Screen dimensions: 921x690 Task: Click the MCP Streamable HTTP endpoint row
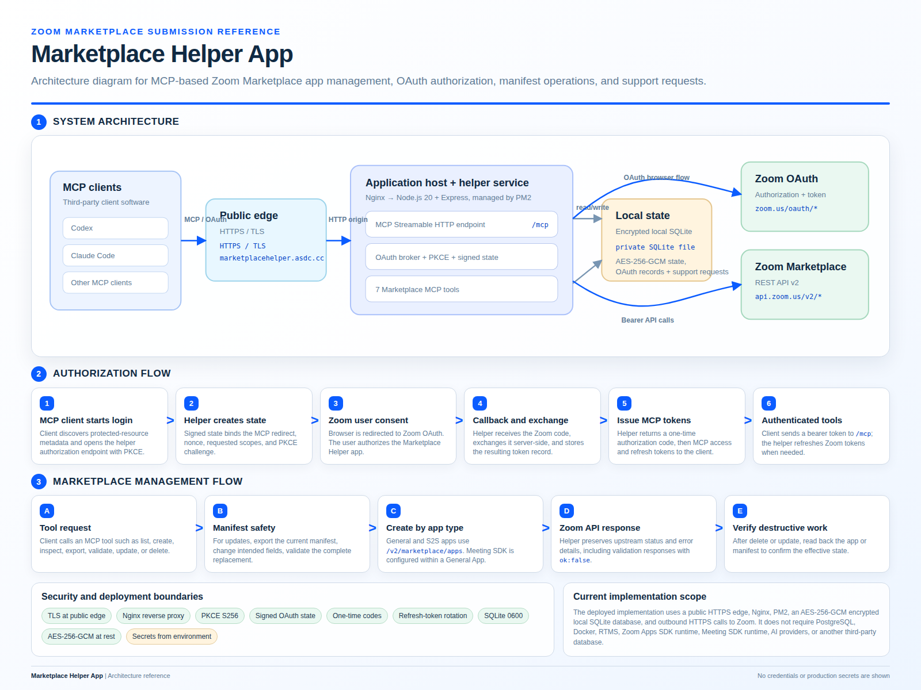pyautogui.click(x=462, y=224)
